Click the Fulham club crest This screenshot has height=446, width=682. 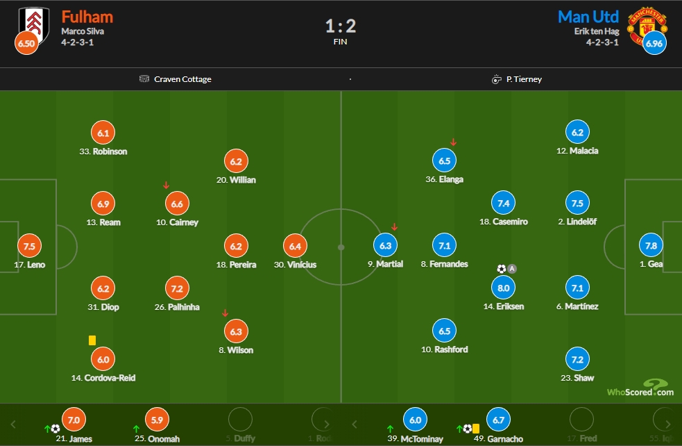[x=34, y=25]
